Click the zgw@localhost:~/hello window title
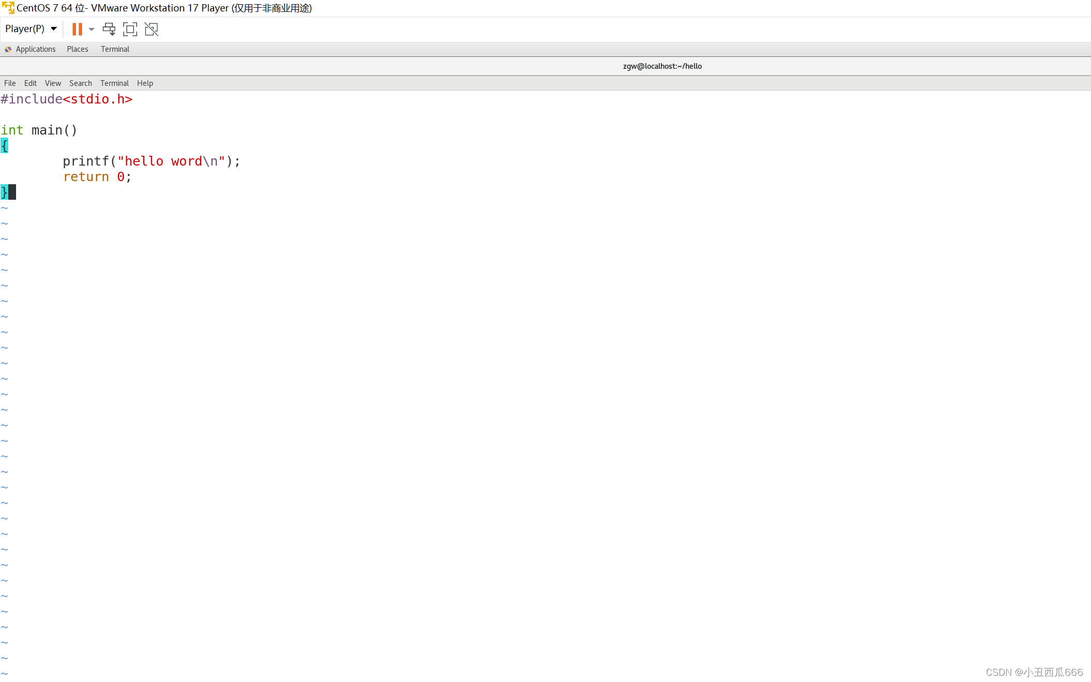Image resolution: width=1091 pixels, height=682 pixels. coord(662,66)
